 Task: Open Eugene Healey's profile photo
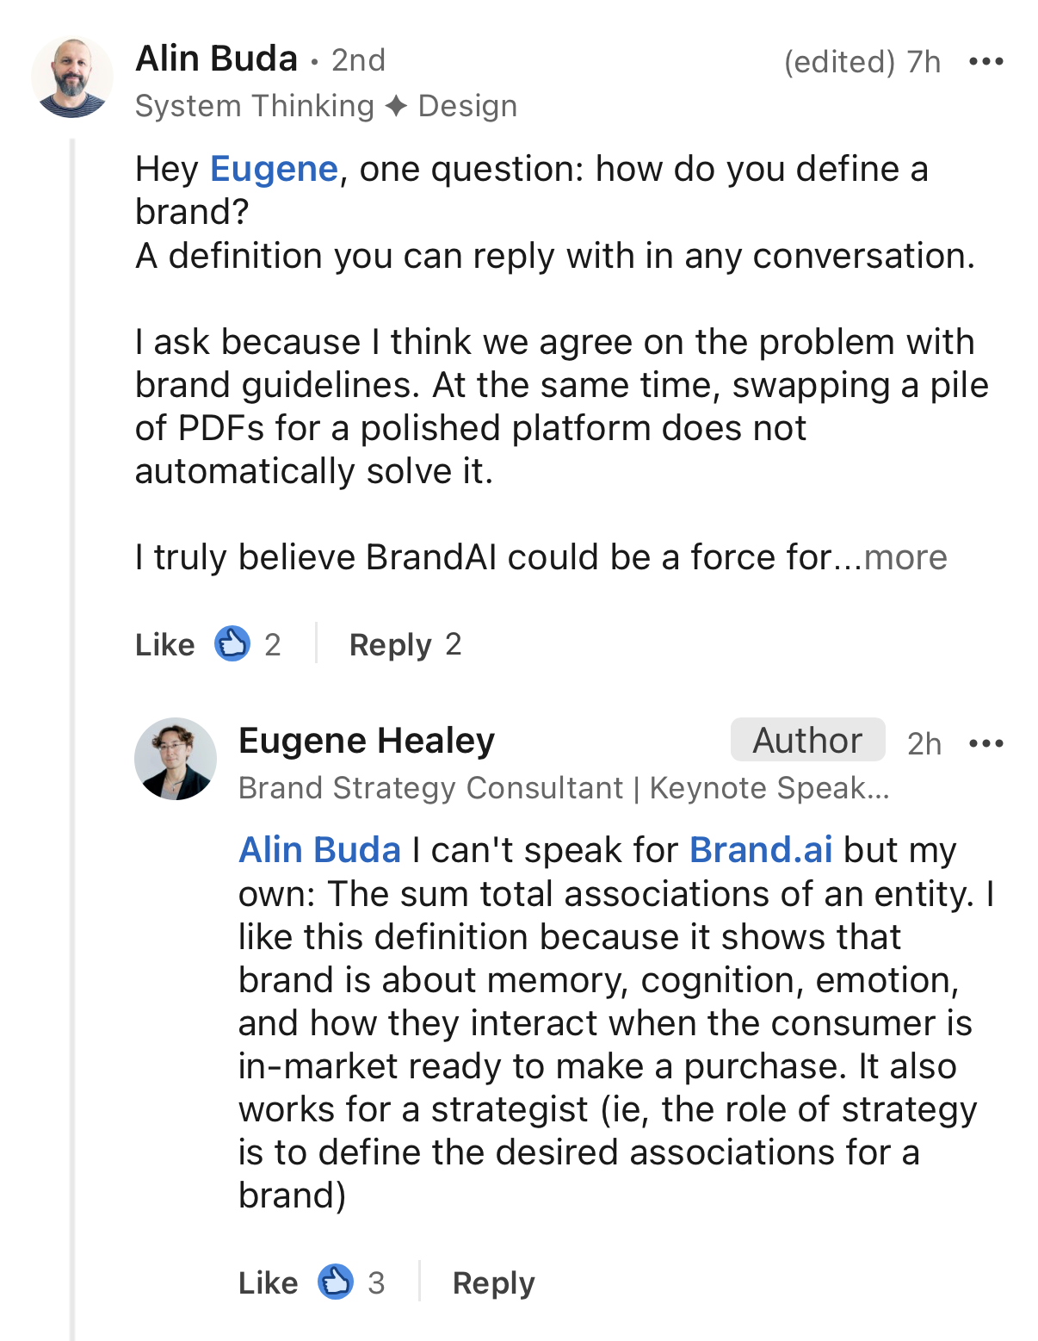tap(176, 759)
